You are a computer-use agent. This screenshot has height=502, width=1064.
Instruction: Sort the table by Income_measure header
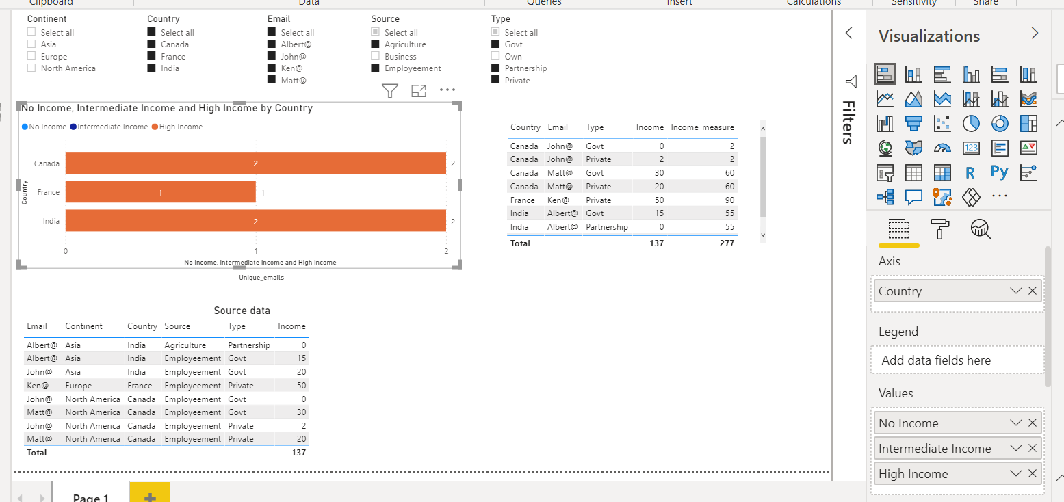[x=702, y=127]
